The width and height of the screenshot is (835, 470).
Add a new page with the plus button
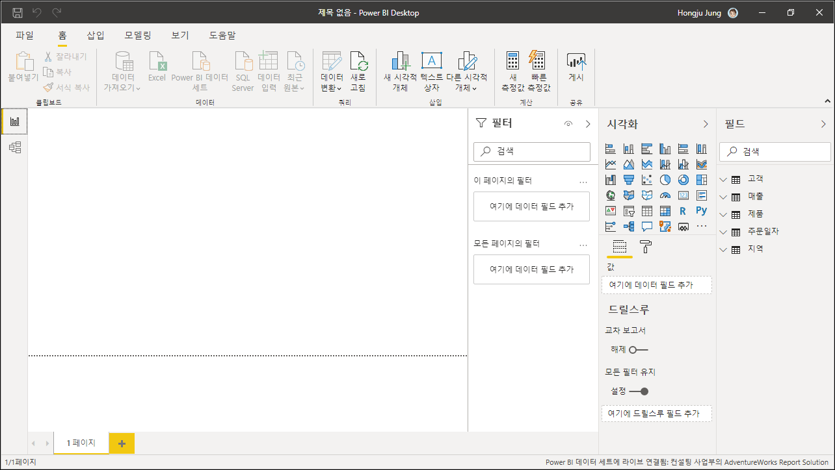coord(122,443)
